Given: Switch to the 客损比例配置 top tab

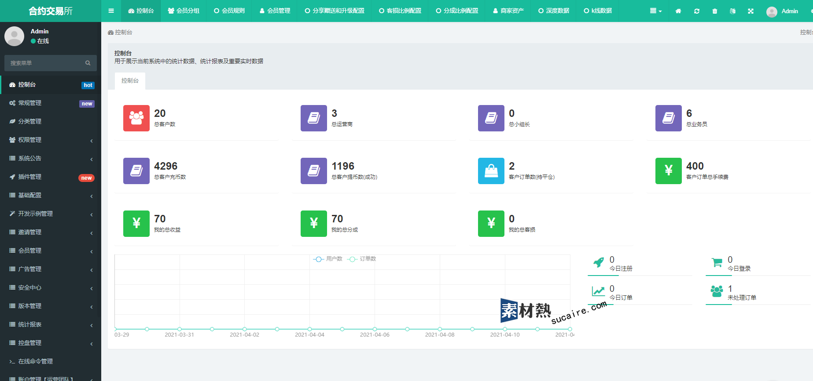Looking at the screenshot, I should 400,11.
